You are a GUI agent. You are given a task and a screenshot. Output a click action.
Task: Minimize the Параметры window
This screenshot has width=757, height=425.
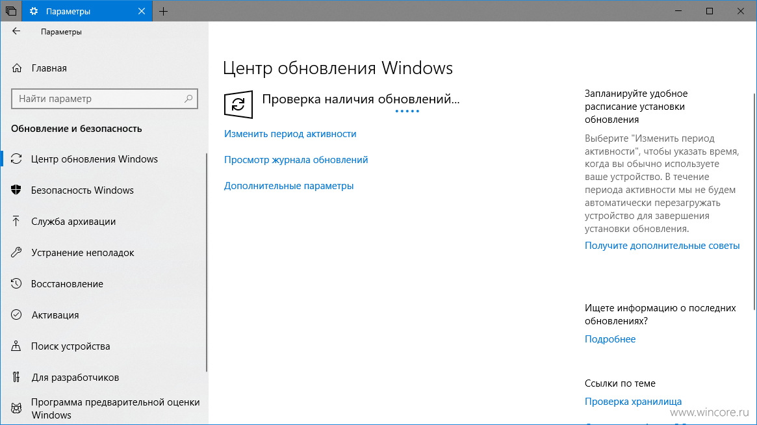678,10
